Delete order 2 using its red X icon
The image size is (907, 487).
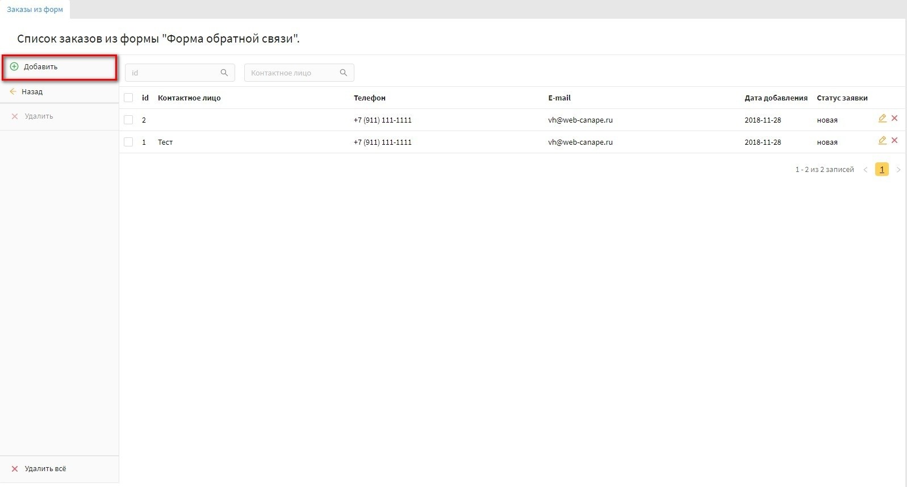pyautogui.click(x=895, y=119)
